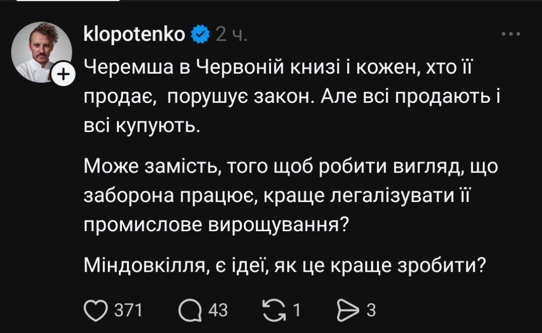542x333 pixels.
Task: Follow klopotenko via the plus badge
Action: pyautogui.click(x=64, y=75)
